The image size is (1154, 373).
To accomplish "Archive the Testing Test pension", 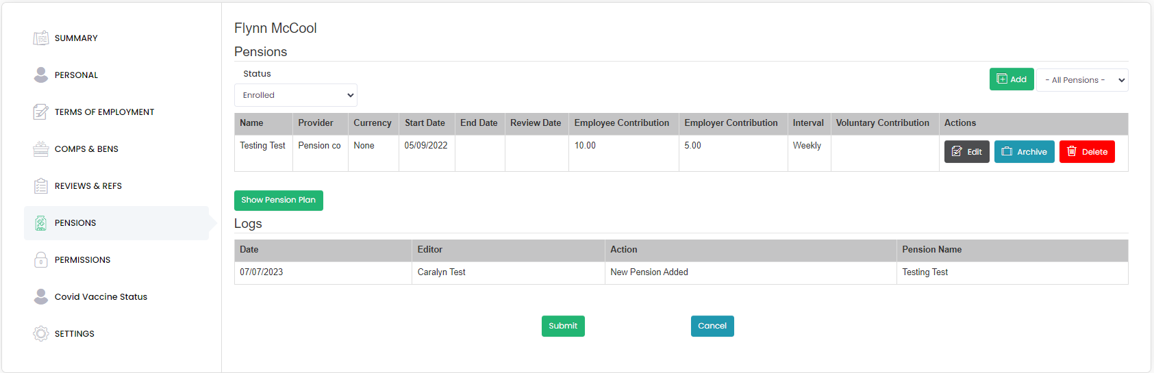I will 1024,152.
